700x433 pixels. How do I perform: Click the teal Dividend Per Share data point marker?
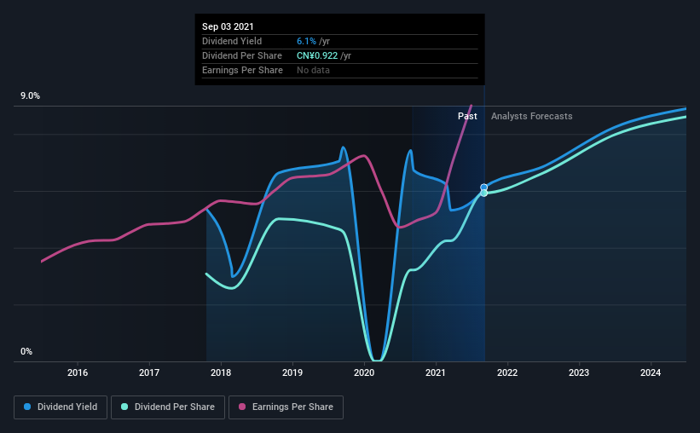(x=484, y=193)
